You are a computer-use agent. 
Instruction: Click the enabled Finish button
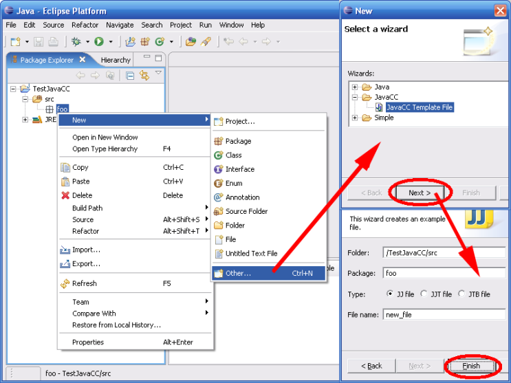(x=471, y=366)
